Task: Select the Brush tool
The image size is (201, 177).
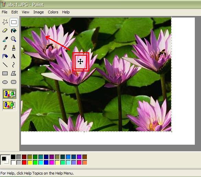Action: pos(14,48)
